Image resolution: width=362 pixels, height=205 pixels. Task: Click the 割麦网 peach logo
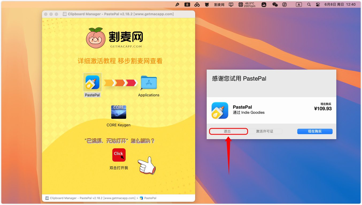[96, 38]
